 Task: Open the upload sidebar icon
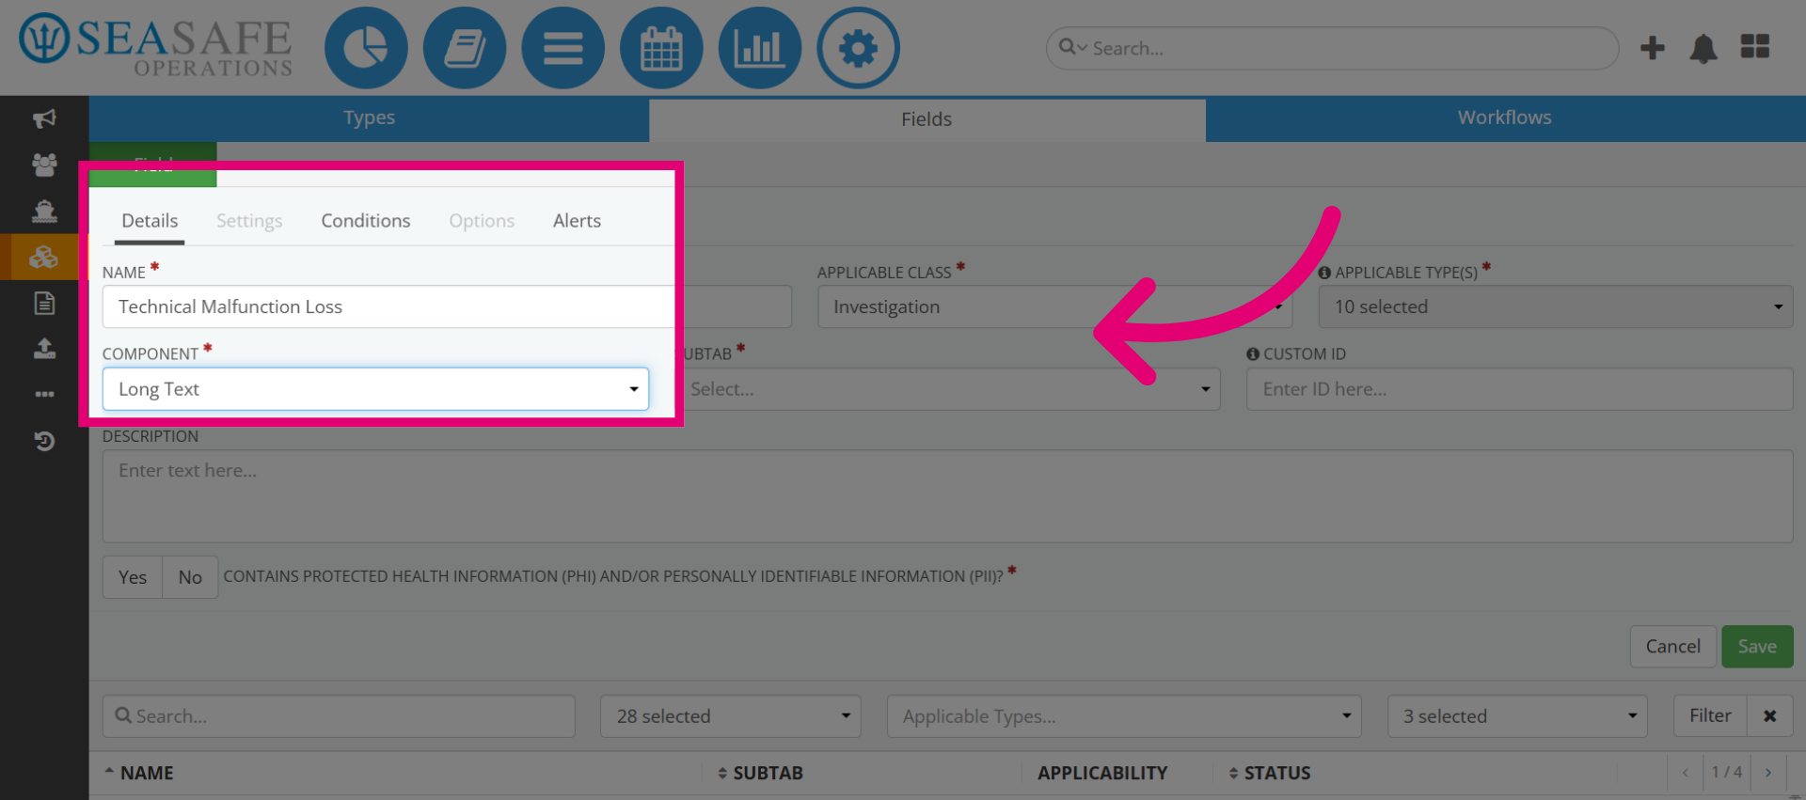click(44, 349)
